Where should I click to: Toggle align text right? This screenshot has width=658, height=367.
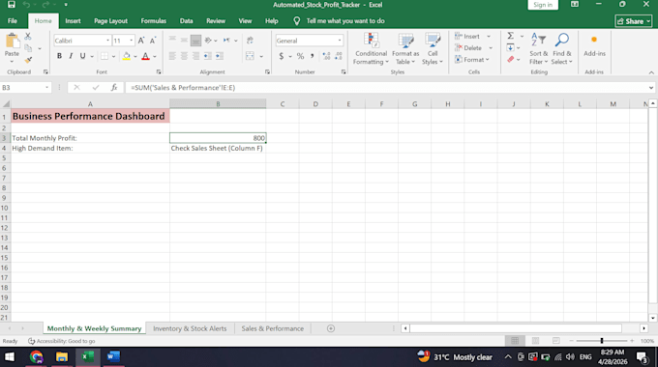(x=195, y=56)
